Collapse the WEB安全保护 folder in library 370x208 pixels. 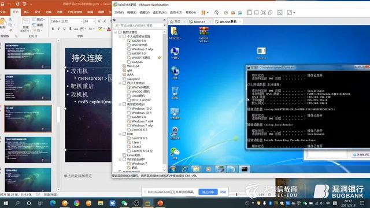(120, 159)
